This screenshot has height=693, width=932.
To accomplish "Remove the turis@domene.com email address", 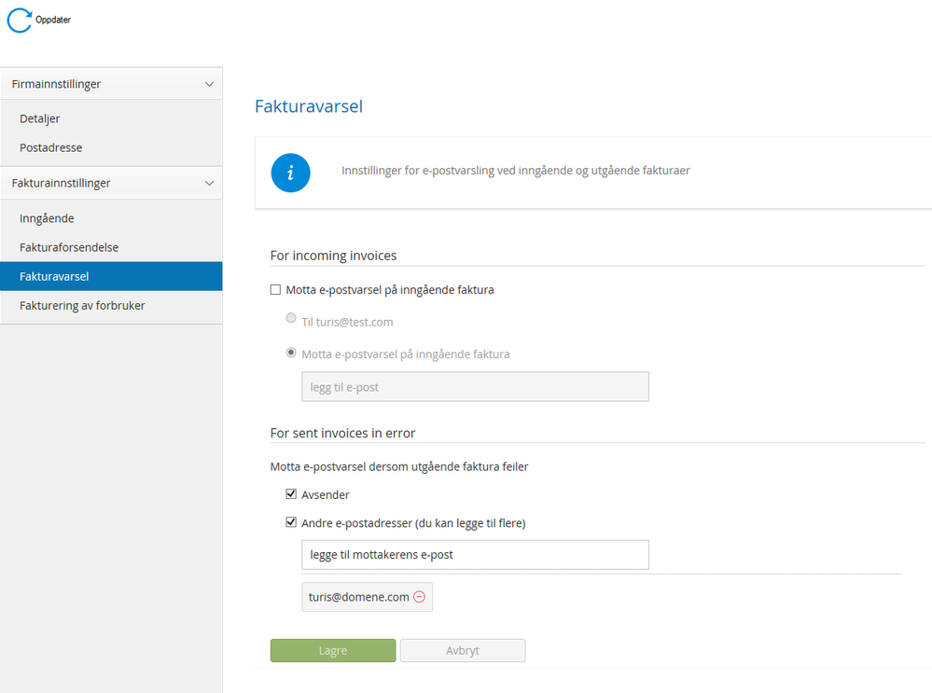I will pyautogui.click(x=419, y=597).
